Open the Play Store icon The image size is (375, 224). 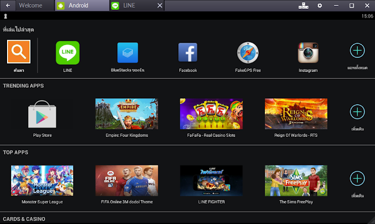42,114
